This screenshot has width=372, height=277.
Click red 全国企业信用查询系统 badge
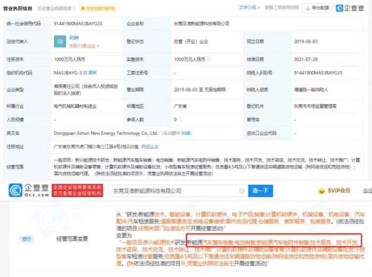77,190
